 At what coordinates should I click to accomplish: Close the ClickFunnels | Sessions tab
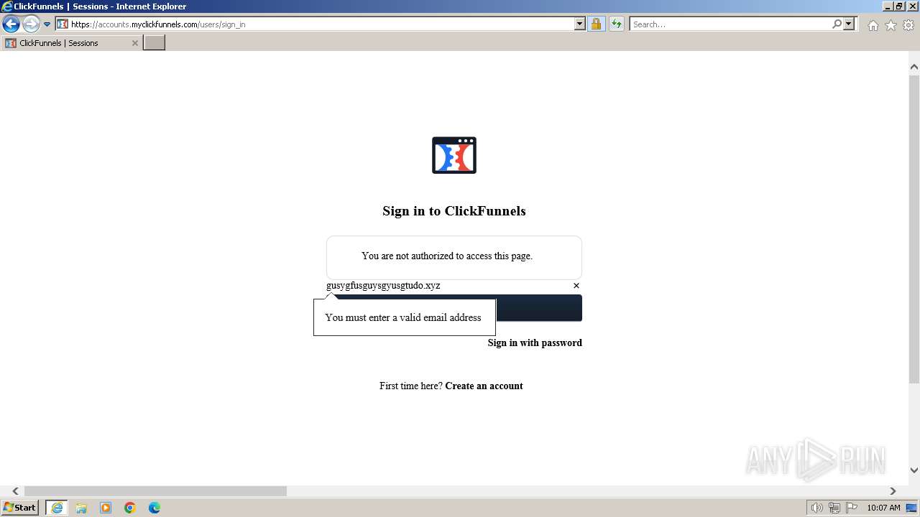click(x=134, y=43)
